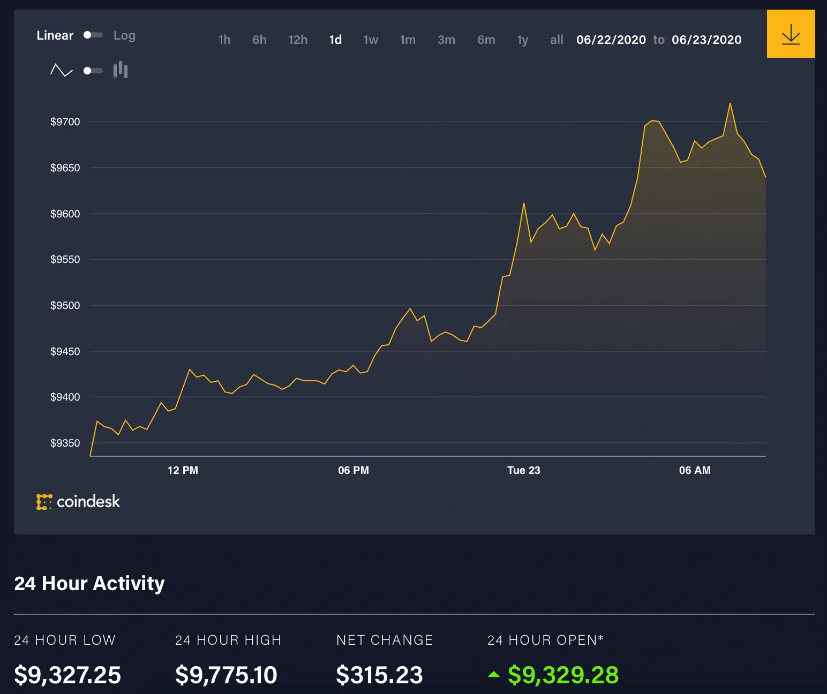Click the net change value $315.23

pos(379,675)
